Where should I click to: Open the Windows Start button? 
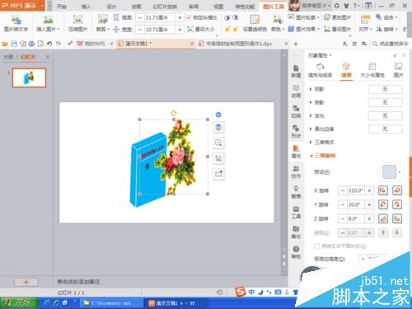[19, 303]
